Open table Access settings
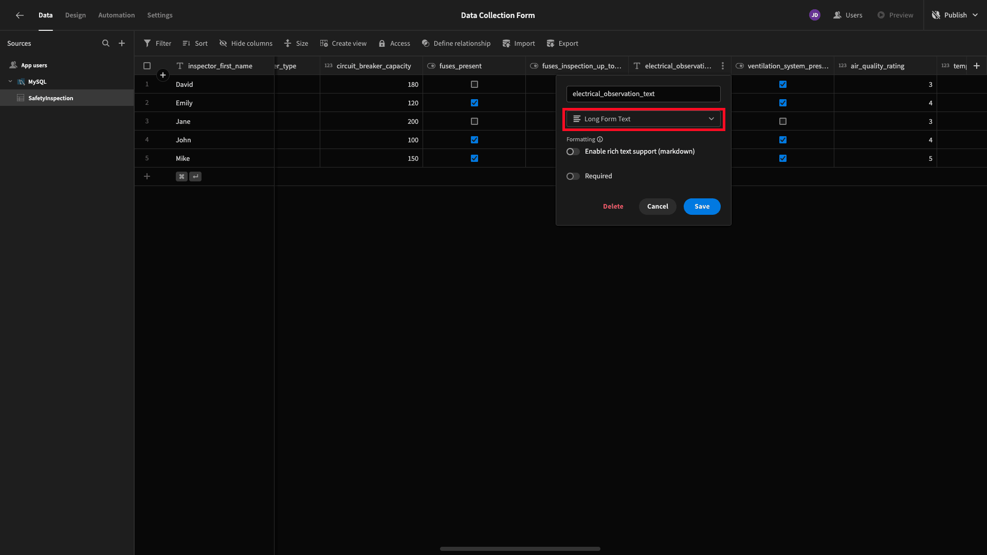 coord(394,44)
